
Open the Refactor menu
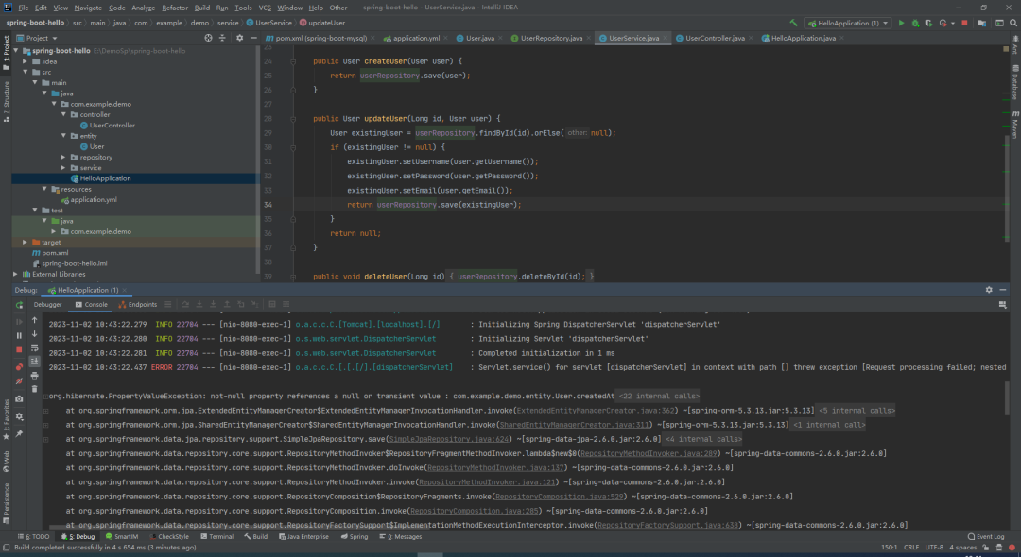click(x=175, y=8)
